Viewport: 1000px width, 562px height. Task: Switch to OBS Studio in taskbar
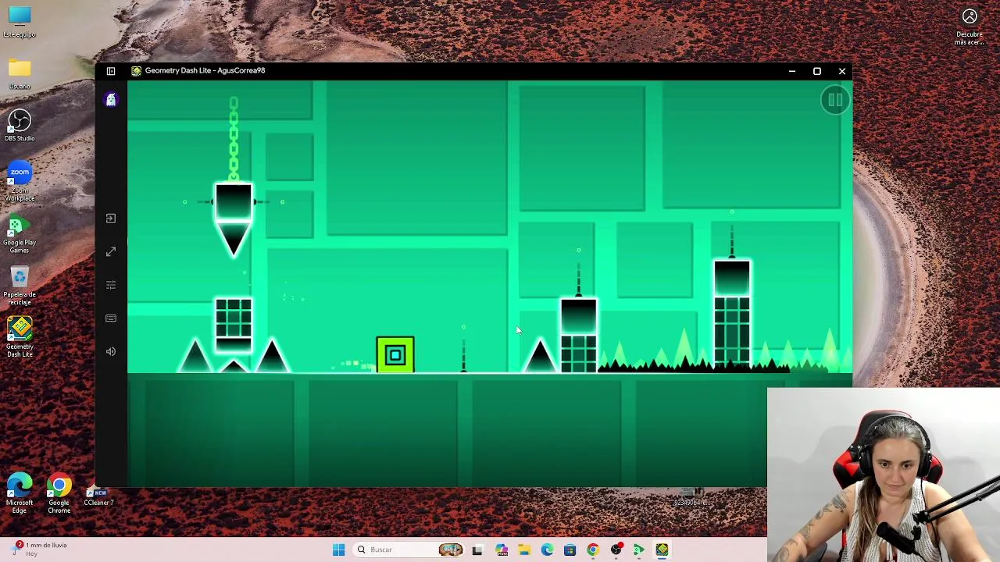click(x=616, y=550)
